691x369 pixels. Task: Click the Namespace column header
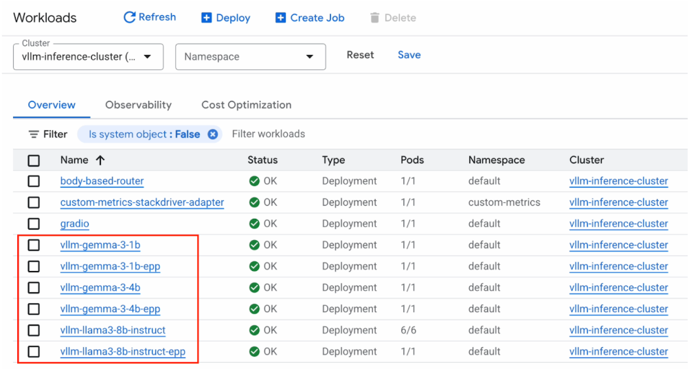point(496,160)
